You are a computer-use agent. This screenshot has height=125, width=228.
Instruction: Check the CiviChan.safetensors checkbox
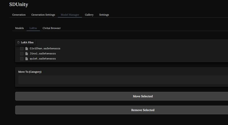pyautogui.click(x=22, y=48)
